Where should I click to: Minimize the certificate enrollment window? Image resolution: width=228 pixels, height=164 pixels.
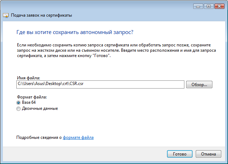pyautogui.click(x=198, y=6)
